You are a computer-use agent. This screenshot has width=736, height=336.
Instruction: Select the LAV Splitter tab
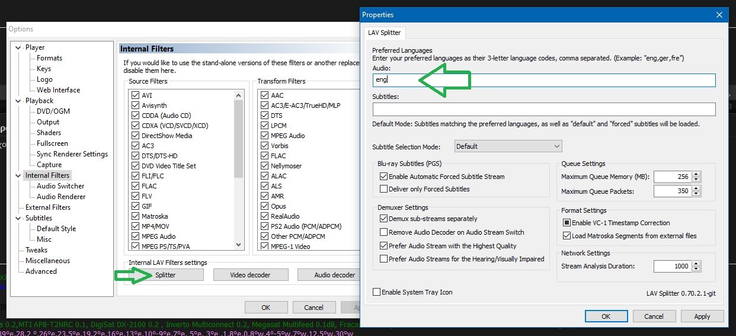click(x=385, y=33)
